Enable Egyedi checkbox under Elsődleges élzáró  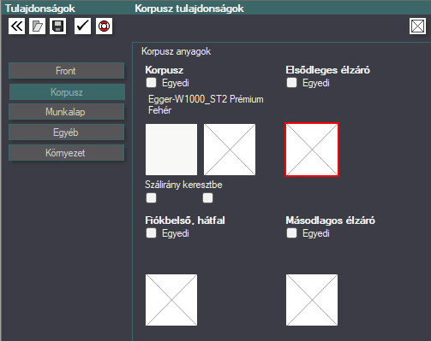[291, 83]
